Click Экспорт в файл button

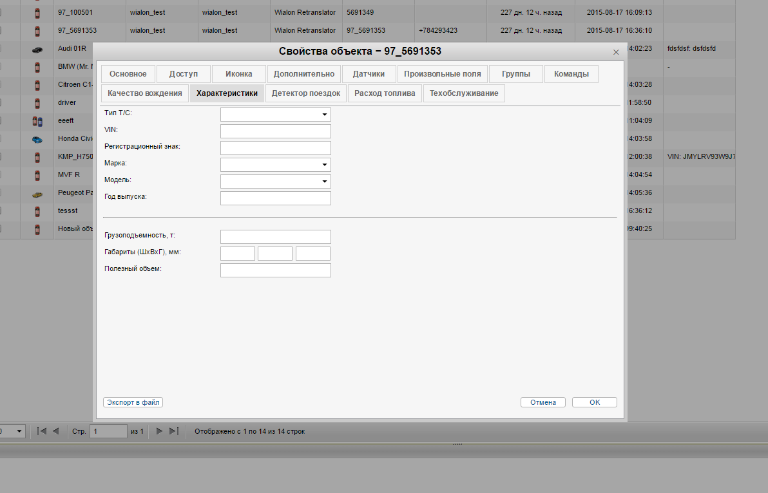[133, 402]
